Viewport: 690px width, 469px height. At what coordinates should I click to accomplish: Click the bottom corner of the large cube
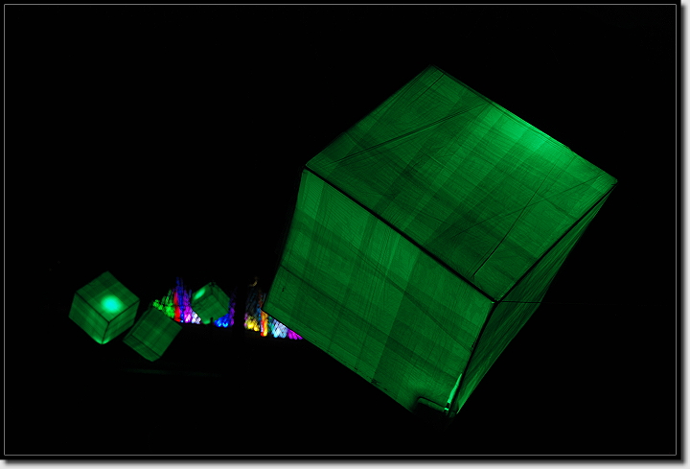pyautogui.click(x=450, y=415)
